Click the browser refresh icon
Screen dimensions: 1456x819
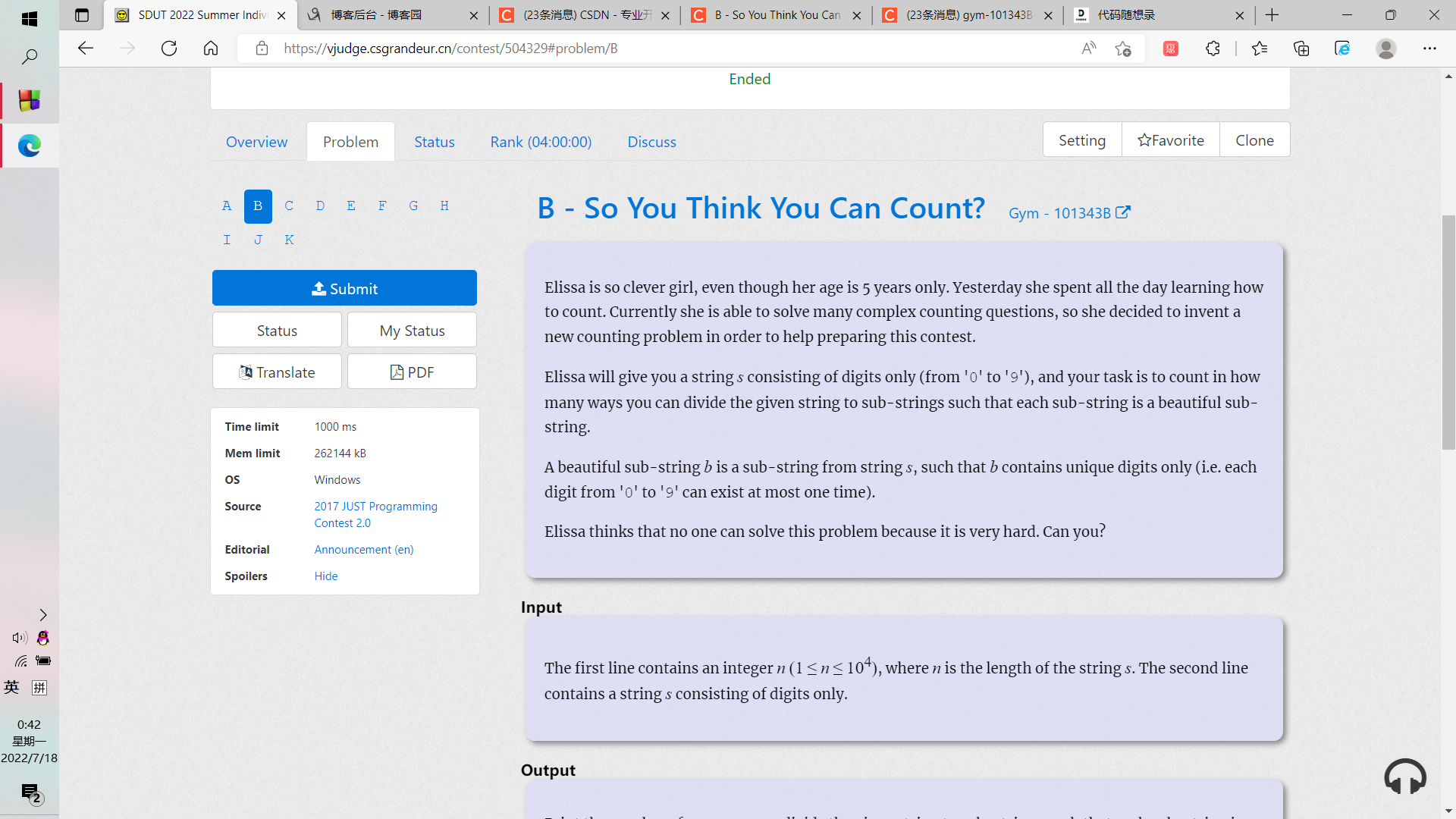(169, 49)
